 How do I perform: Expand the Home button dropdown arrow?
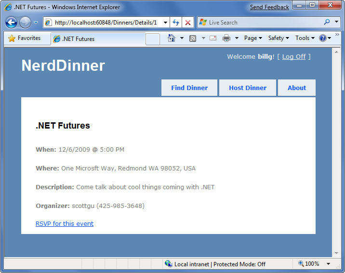coord(182,38)
